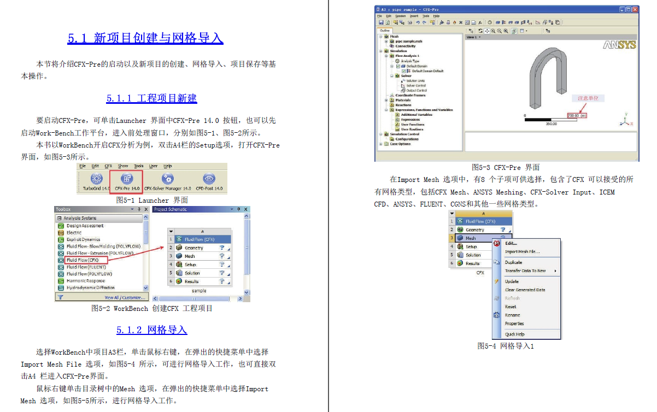Launch TurboGrid 14.0 from the Launcher
The width and height of the screenshot is (657, 412).
[96, 181]
